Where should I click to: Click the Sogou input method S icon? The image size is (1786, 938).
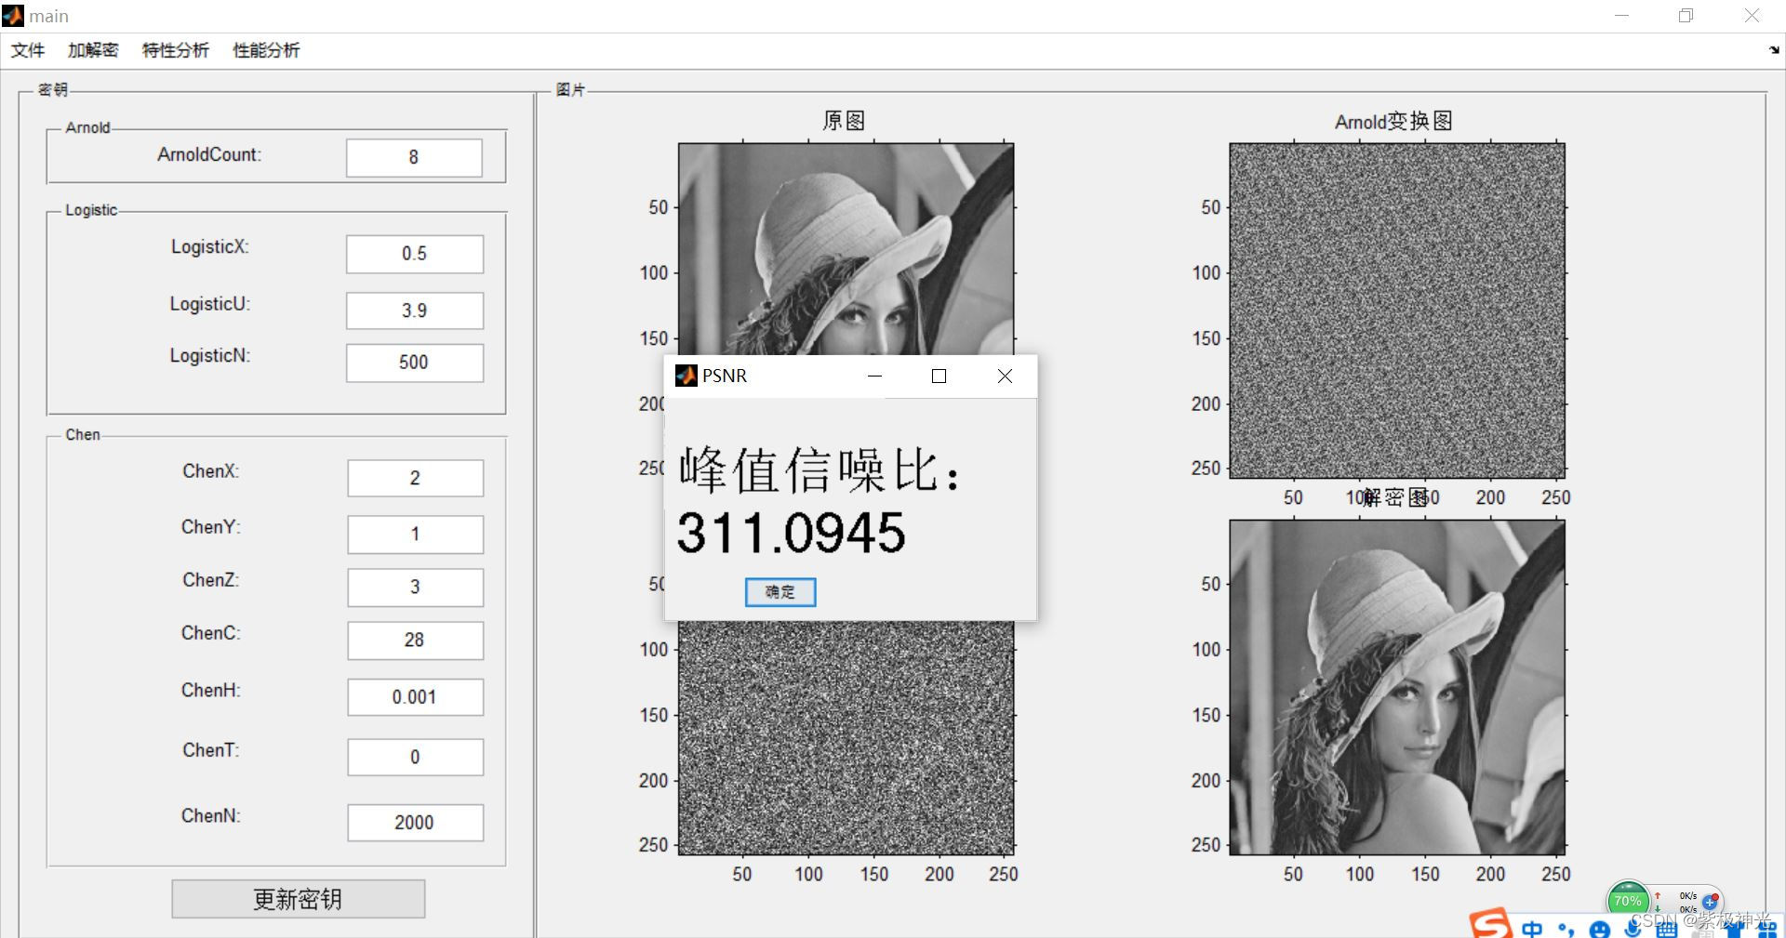[x=1491, y=925]
